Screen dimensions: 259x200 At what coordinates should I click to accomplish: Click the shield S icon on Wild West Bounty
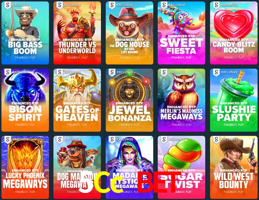[216, 140]
